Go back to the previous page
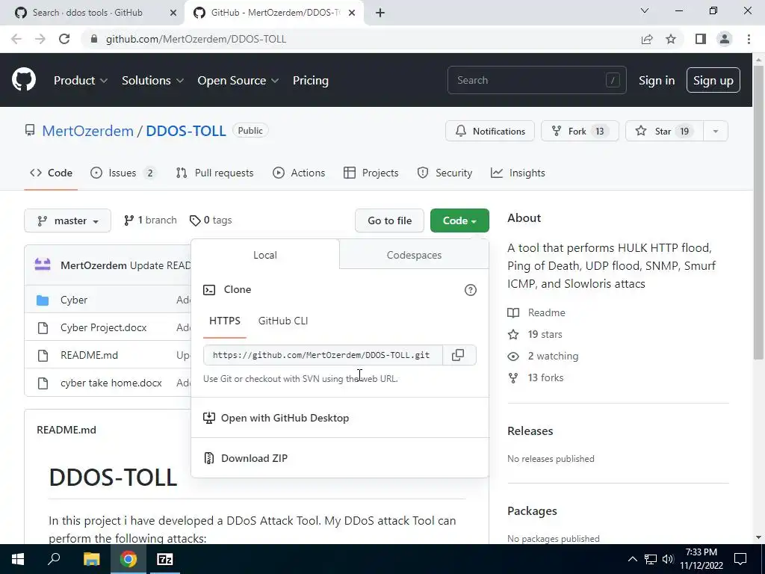The height and width of the screenshot is (574, 765). tap(16, 39)
